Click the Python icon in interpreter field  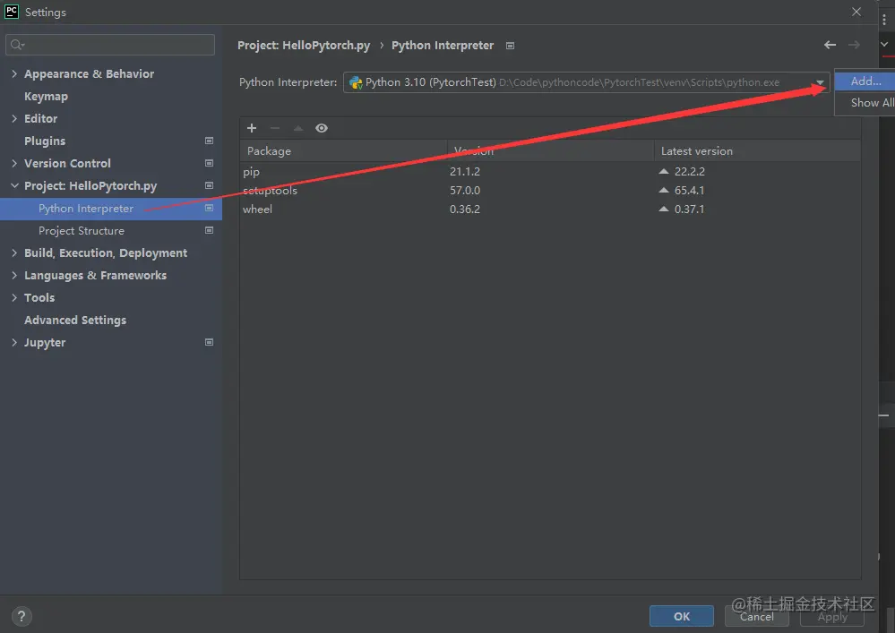(356, 82)
